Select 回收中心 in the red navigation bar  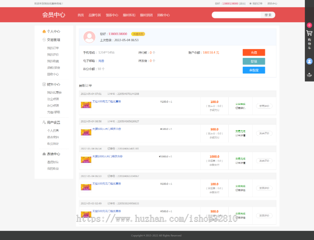click(163, 15)
